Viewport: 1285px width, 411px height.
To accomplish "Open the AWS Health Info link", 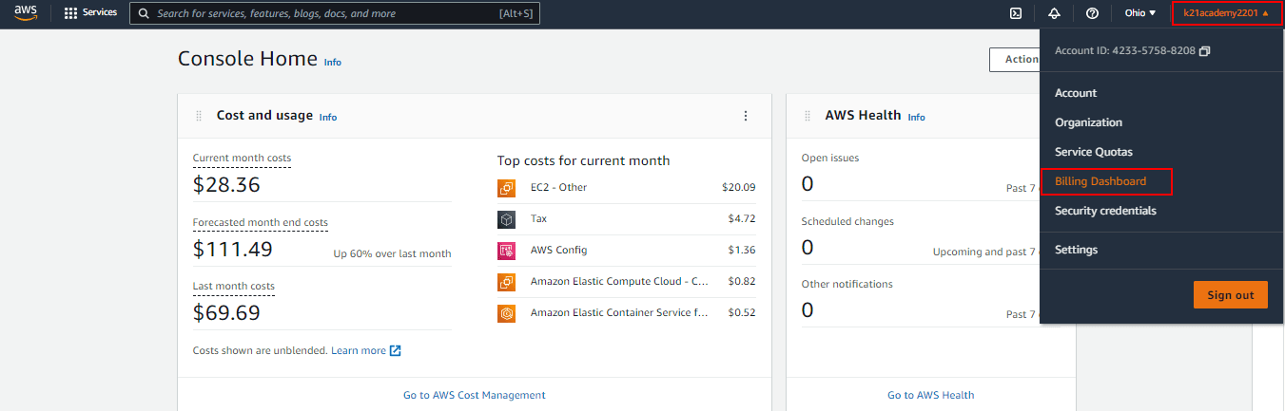I will 916,118.
